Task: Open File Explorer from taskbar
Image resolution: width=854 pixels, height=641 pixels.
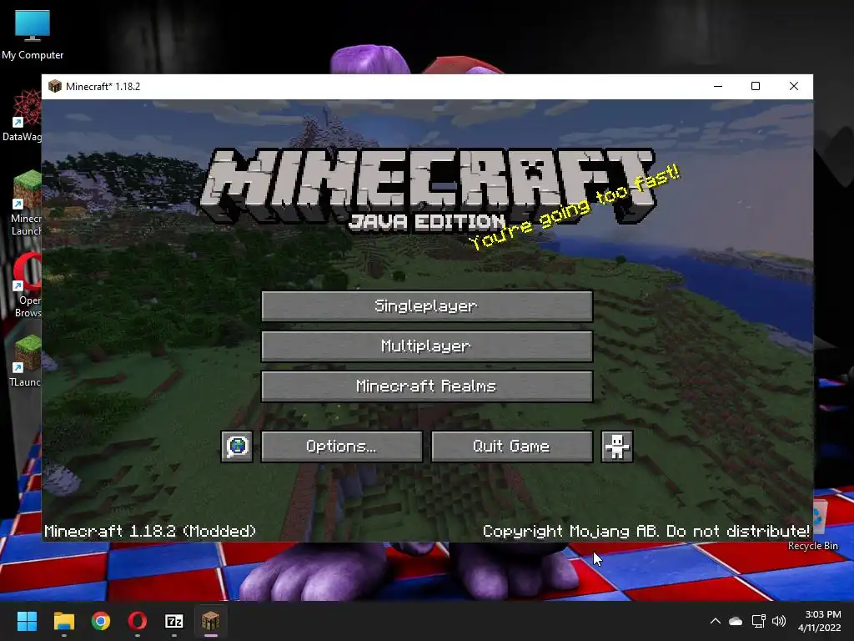Action: (63, 621)
